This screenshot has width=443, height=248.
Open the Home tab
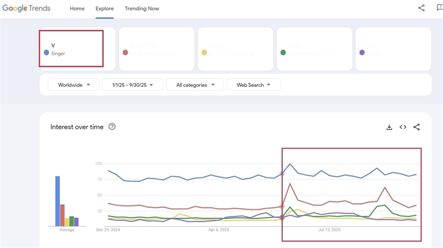[x=77, y=9]
